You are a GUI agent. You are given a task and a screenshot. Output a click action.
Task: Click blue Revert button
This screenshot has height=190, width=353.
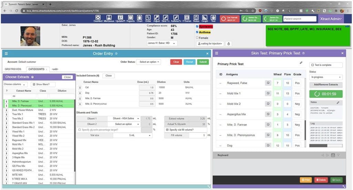coord(190,62)
